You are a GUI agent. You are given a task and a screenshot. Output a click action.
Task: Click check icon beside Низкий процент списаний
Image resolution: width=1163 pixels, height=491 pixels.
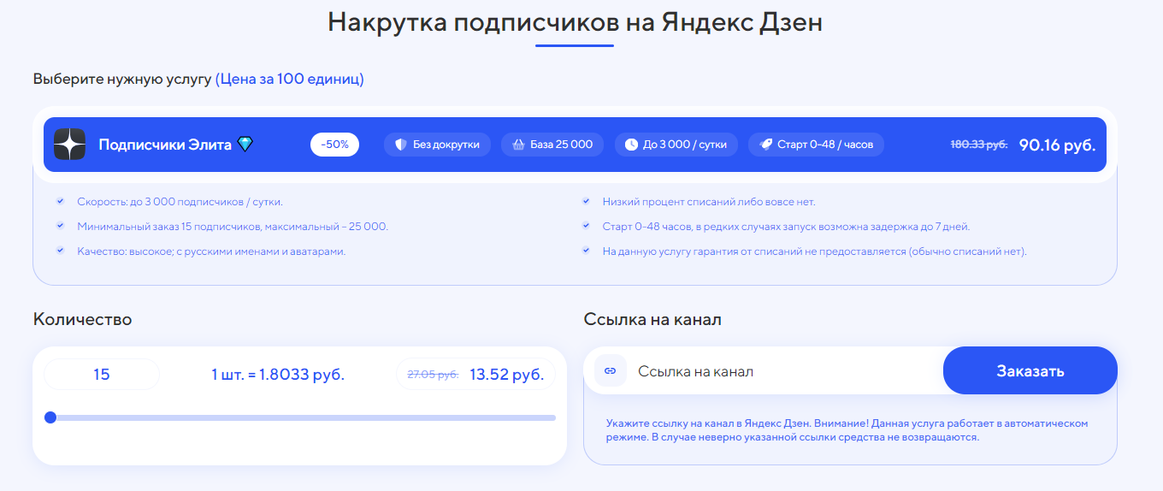tap(586, 202)
